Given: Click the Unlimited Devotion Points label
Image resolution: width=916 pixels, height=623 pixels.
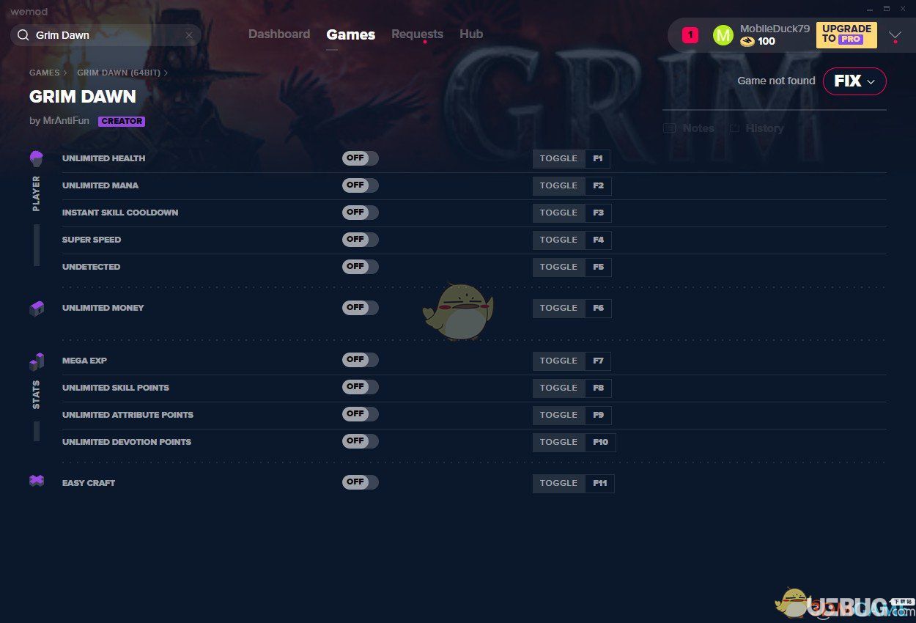Looking at the screenshot, I should (x=127, y=442).
